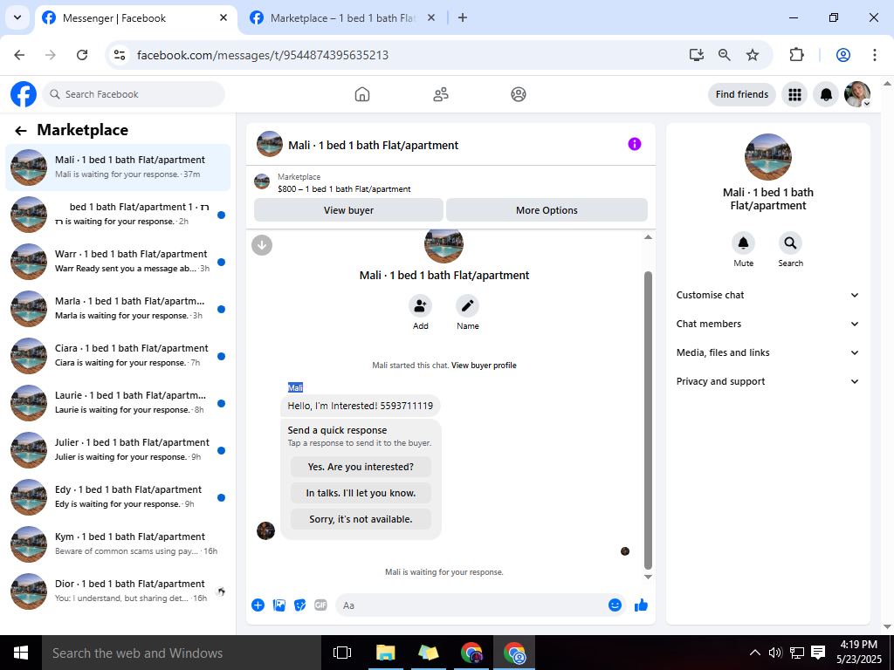Open the $800 listing thumbnail

click(x=262, y=182)
